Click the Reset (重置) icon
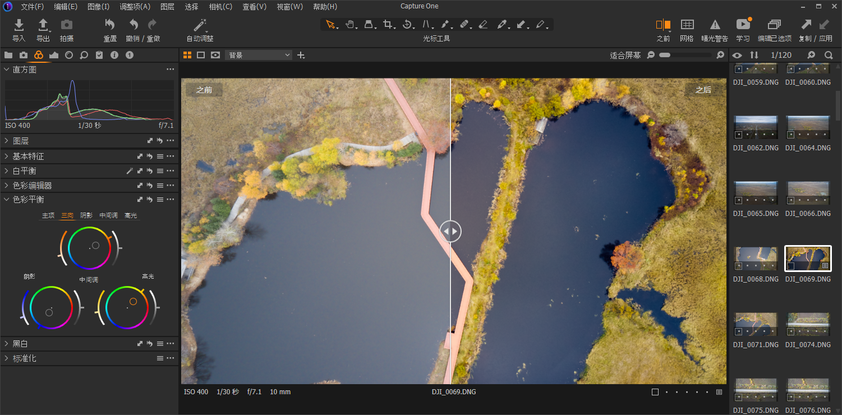 tap(110, 25)
